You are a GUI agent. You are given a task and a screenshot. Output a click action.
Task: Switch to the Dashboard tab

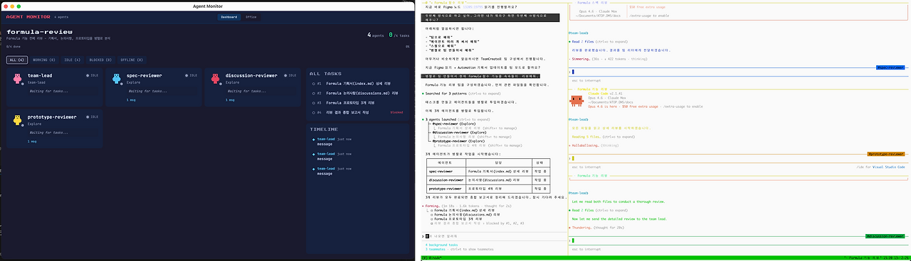[x=228, y=16]
